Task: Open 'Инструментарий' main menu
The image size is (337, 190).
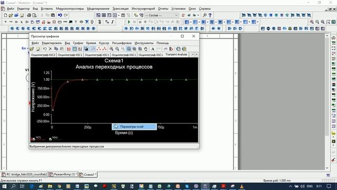Action: pos(143,9)
